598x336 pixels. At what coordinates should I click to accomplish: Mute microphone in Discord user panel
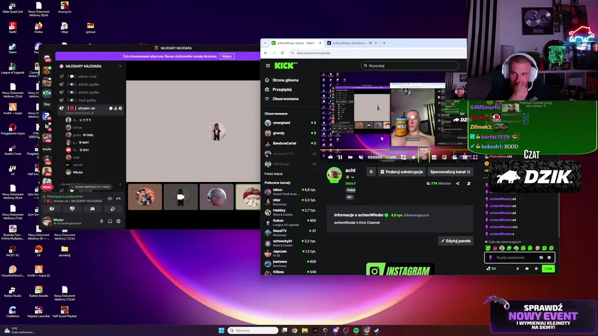101,221
